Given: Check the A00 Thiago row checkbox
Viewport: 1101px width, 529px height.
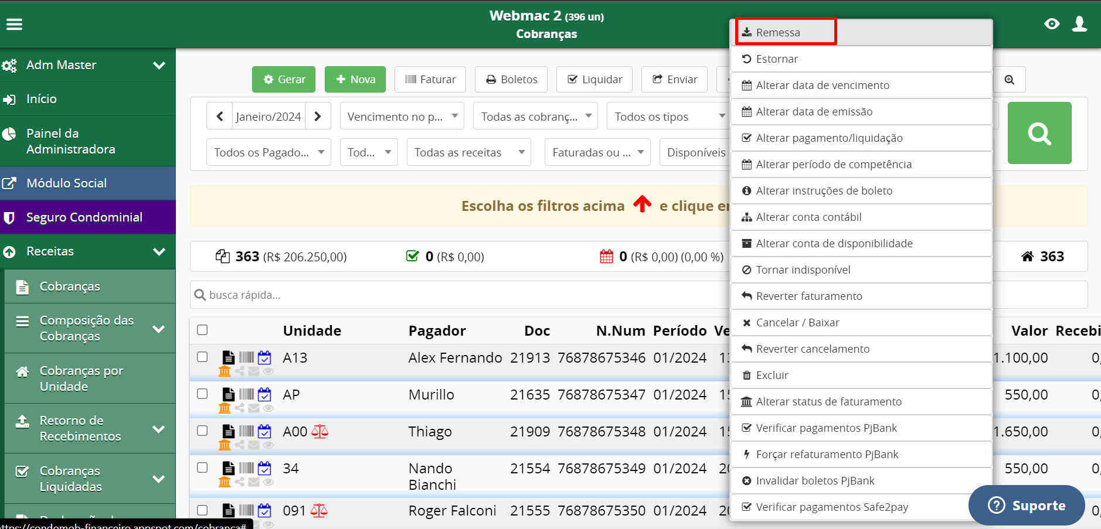Looking at the screenshot, I should (202, 431).
